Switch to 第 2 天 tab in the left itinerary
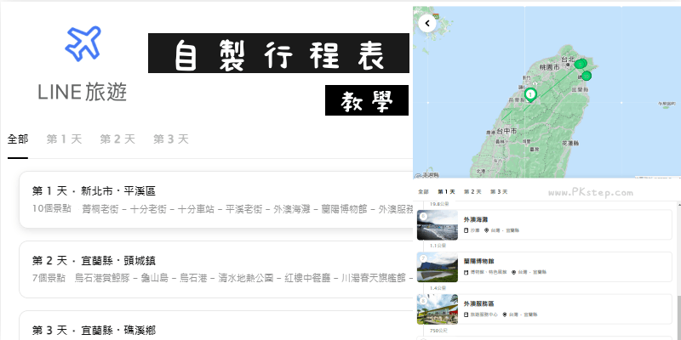The height and width of the screenshot is (340, 681). pyautogui.click(x=117, y=139)
